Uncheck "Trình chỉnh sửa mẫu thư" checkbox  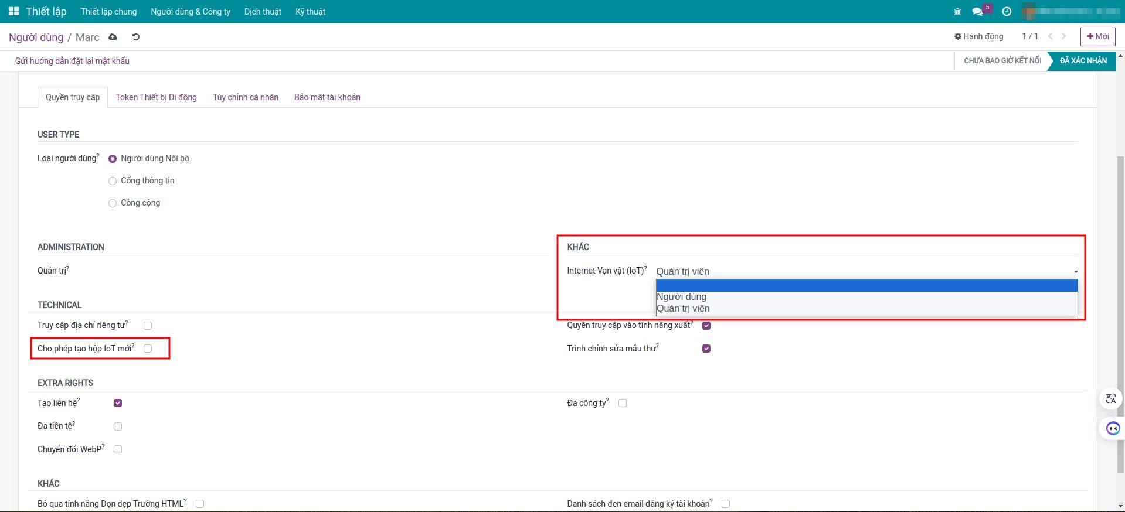click(706, 349)
